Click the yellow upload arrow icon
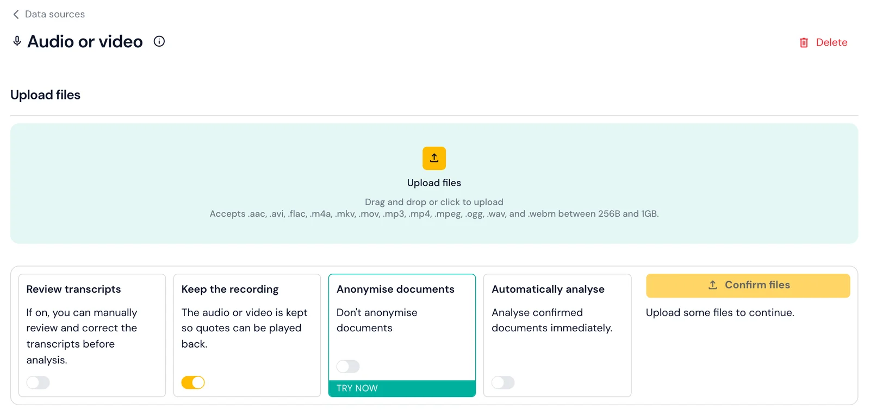Viewport: 870px width, 416px height. click(434, 158)
